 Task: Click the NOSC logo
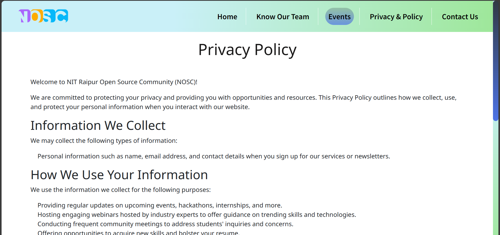pyautogui.click(x=43, y=16)
